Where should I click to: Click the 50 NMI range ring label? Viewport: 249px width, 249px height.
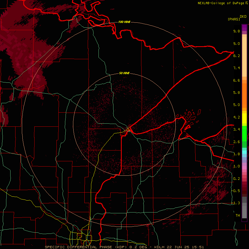[x=124, y=73]
